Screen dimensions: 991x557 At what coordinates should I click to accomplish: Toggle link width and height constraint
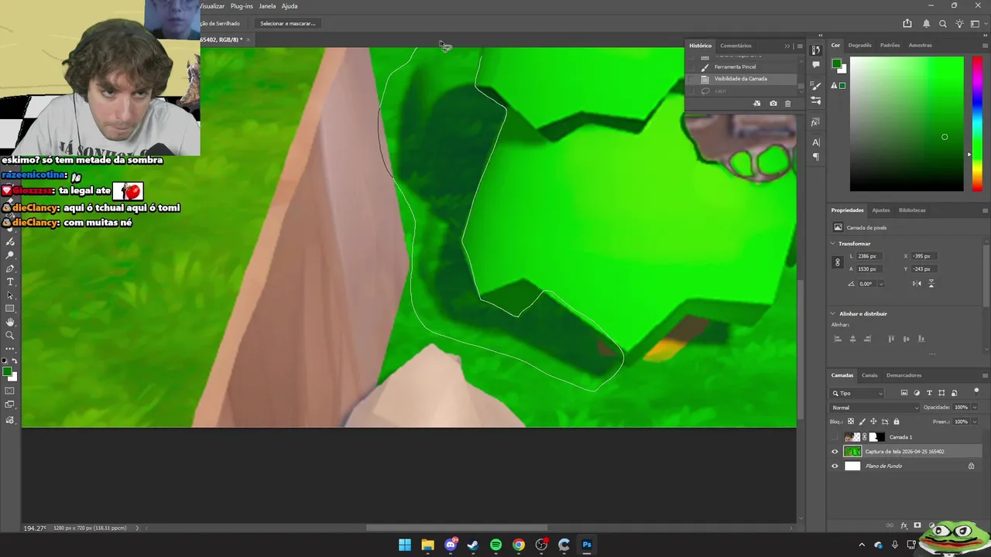point(838,262)
